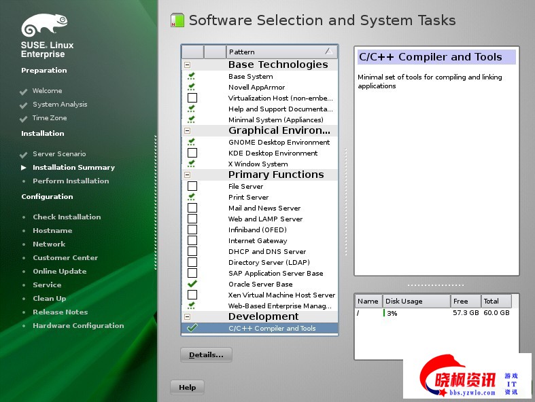Click the status icon for GNOME Desktop Environment
The width and height of the screenshot is (535, 402).
tap(192, 142)
